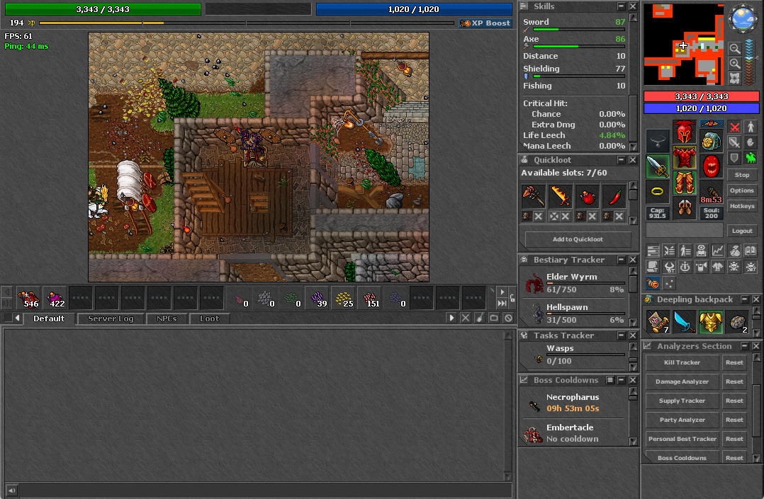This screenshot has width=764, height=499.
Task: Show previous chat tabs with left arrow
Action: click(18, 318)
